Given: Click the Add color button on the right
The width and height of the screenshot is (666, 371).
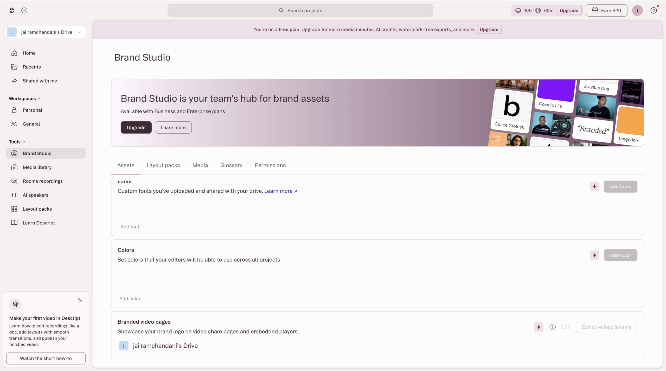Looking at the screenshot, I should 620,255.
